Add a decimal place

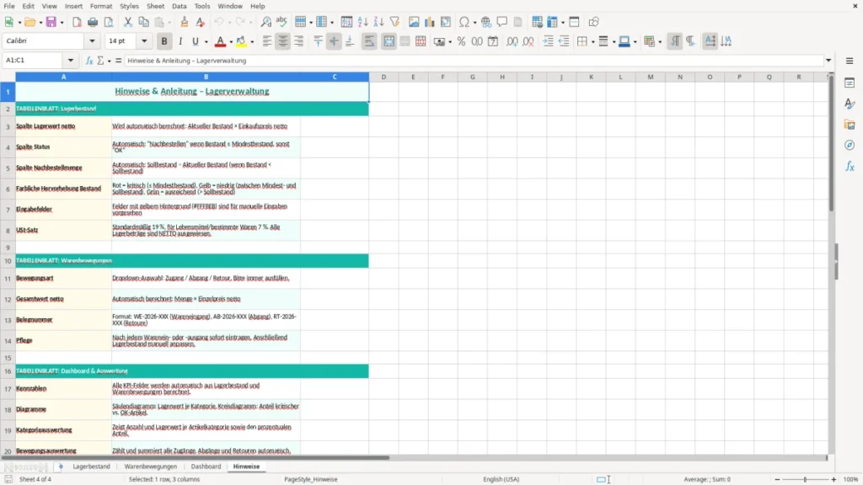pos(512,41)
